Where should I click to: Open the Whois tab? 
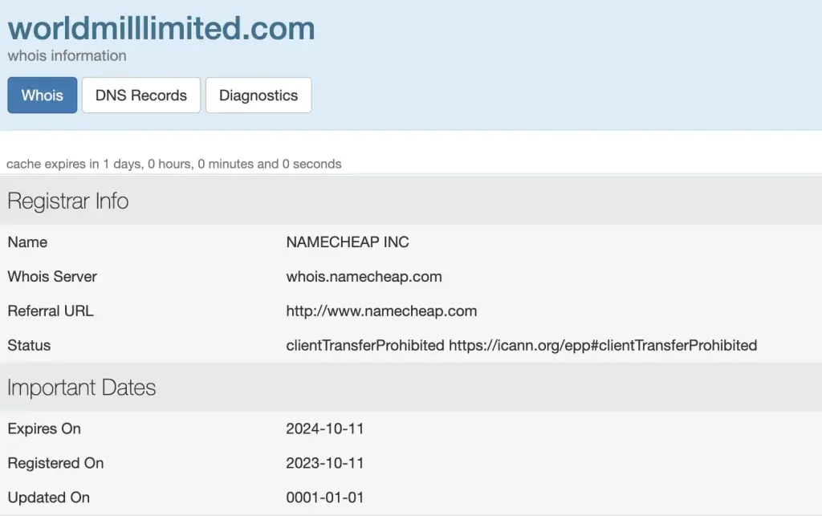(42, 95)
